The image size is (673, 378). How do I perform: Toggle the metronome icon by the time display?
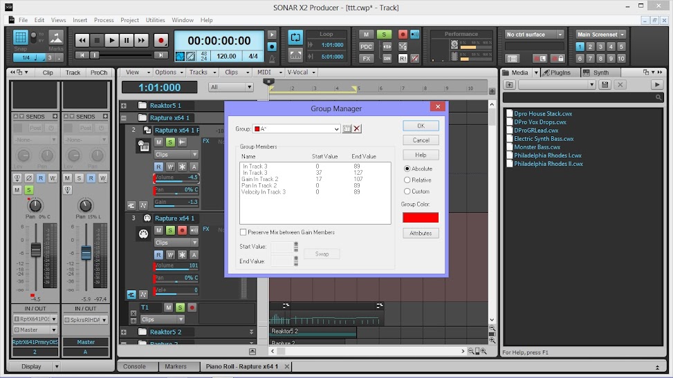272,58
